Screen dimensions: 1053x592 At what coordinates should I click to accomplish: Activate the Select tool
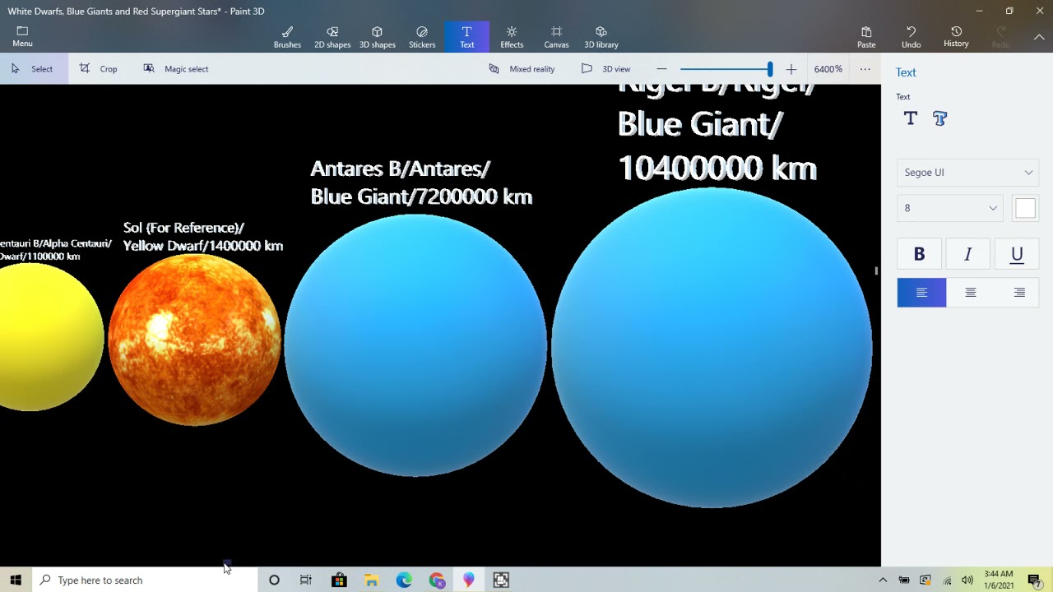33,69
